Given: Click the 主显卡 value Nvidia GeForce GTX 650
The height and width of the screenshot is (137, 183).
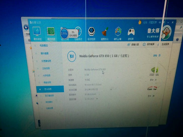Looking at the screenshot, I should point(95,70).
